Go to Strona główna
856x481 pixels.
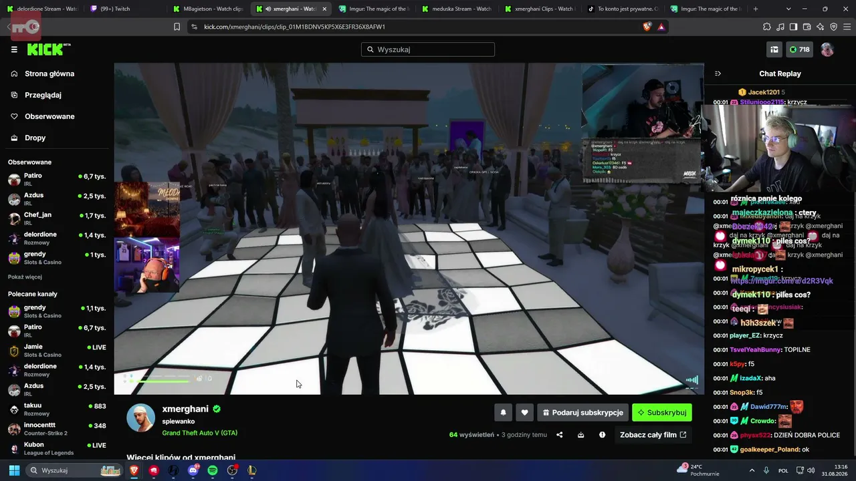click(49, 73)
